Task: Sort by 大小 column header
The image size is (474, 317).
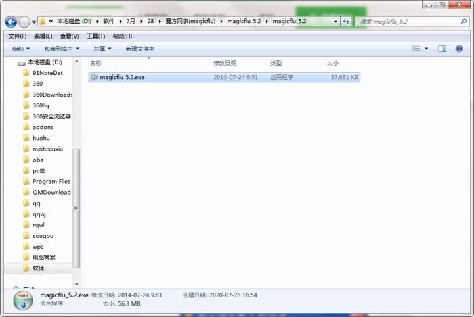Action: 332,63
